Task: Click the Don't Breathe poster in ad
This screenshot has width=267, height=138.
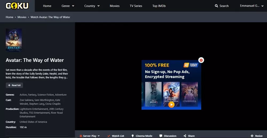Action: 153,94
